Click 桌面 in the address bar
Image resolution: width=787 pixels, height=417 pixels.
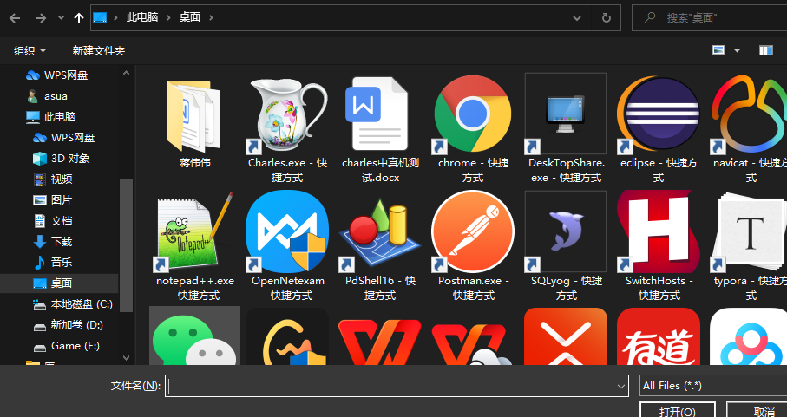[x=190, y=17]
